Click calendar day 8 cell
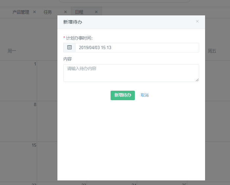 click(x=18, y=121)
